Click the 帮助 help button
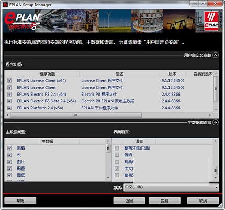Screen dimensions: 225x210 point(20,201)
